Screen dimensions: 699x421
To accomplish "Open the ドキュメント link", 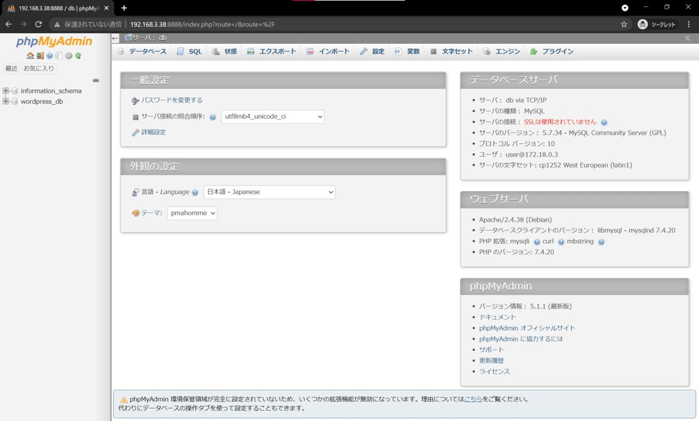I will 497,317.
